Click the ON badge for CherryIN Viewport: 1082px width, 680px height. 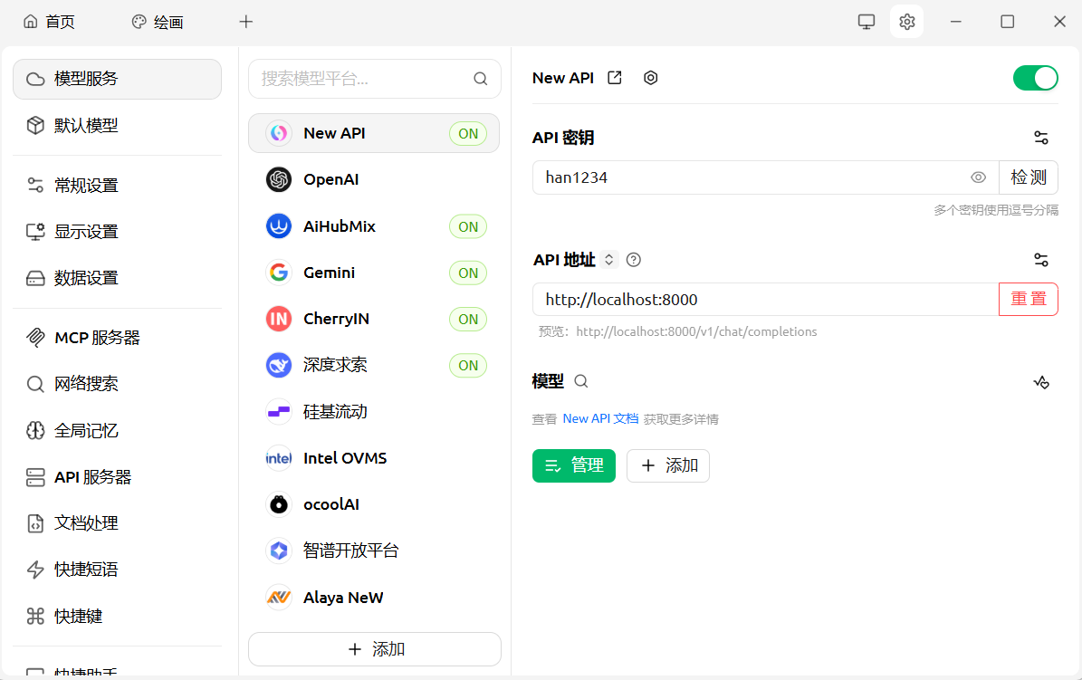point(468,319)
